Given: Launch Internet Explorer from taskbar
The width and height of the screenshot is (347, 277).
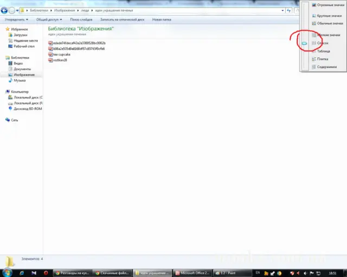Looking at the screenshot, I should (22, 273).
